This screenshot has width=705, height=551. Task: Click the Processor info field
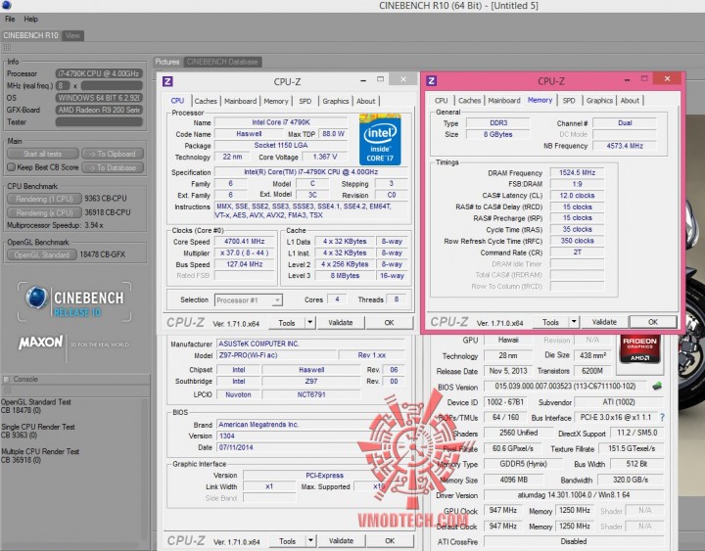tap(99, 73)
